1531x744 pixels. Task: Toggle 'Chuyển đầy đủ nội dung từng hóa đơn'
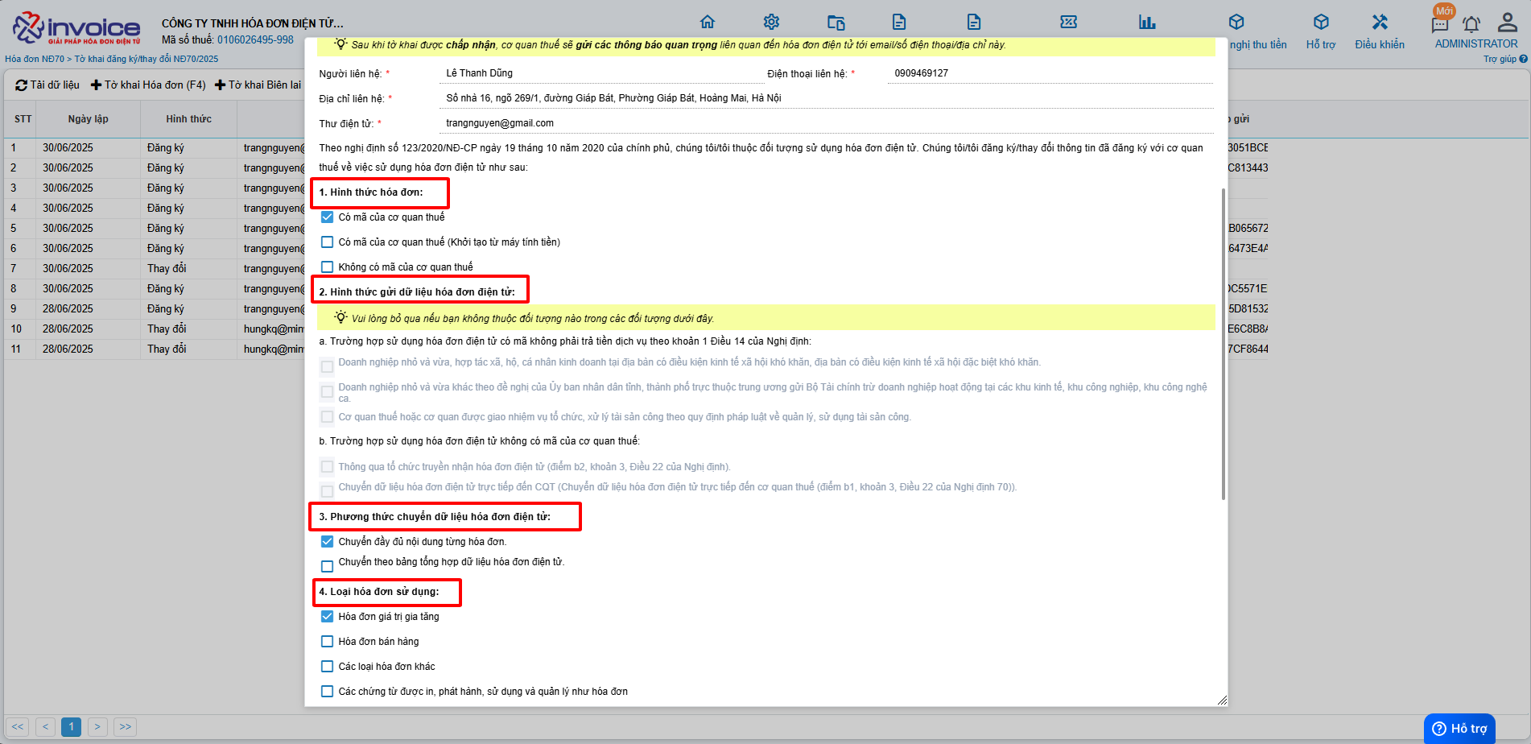pyautogui.click(x=327, y=542)
